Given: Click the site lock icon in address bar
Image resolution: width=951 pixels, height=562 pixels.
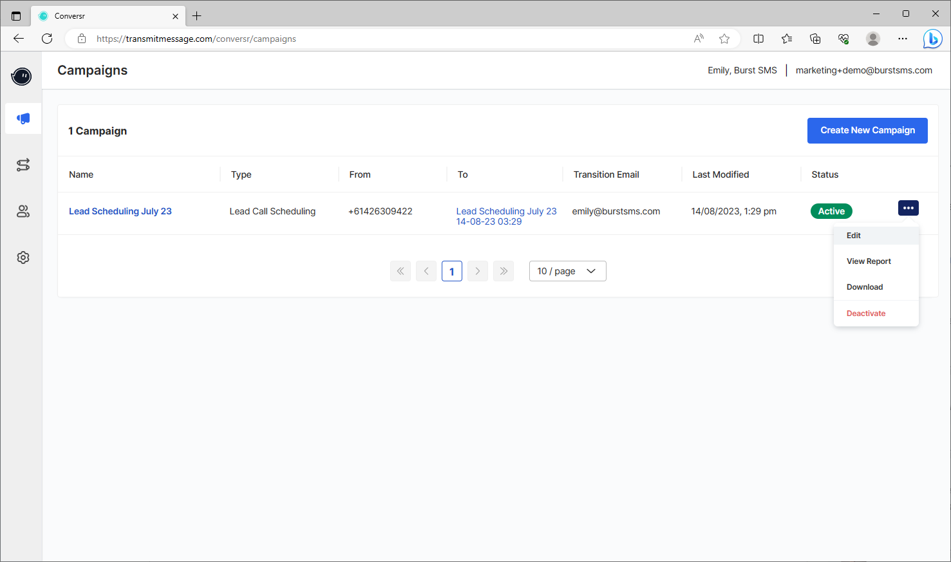Looking at the screenshot, I should (82, 39).
